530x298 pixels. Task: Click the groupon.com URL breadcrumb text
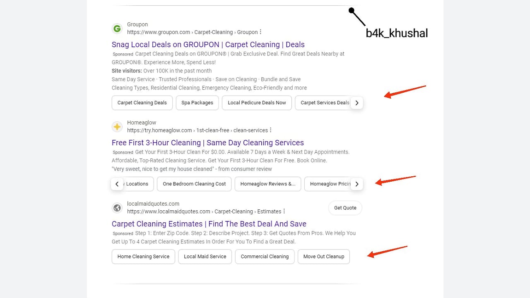(192, 32)
